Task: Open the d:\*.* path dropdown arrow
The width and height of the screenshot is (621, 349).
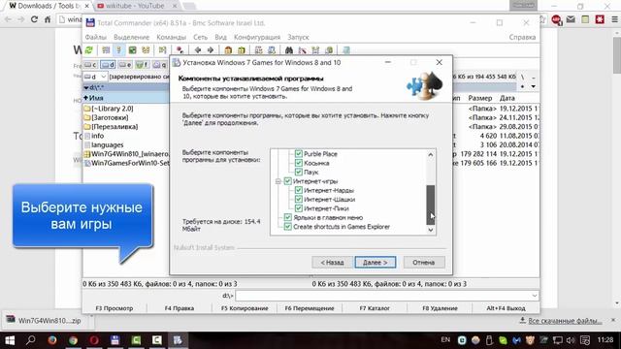Action: point(86,87)
